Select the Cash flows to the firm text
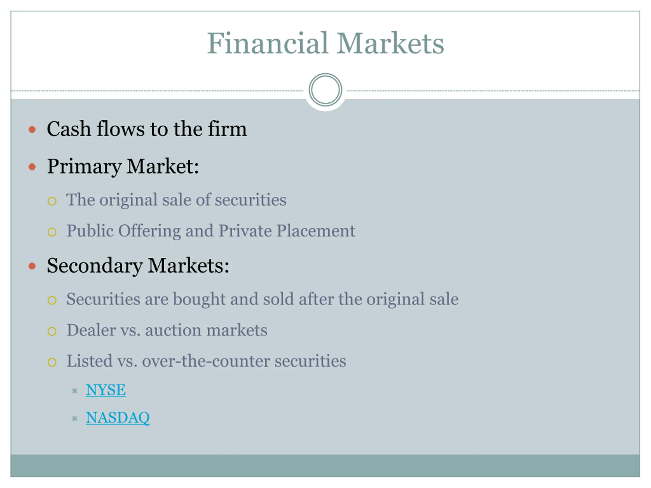Viewport: 651px width, 488px height. click(146, 129)
